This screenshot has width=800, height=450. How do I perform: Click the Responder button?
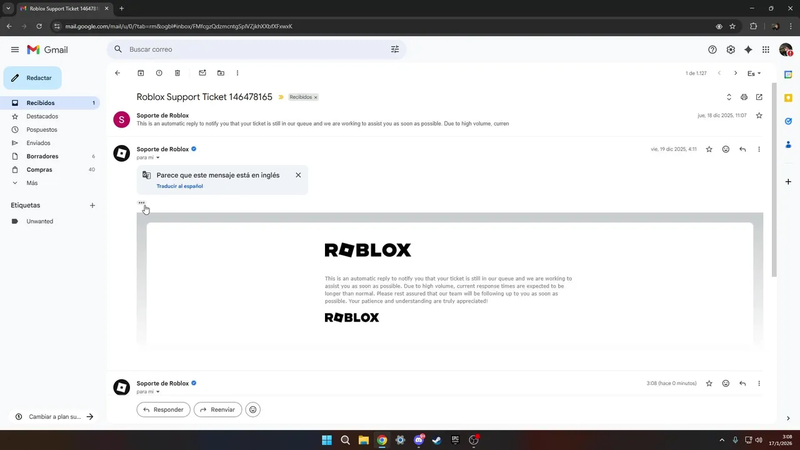(164, 410)
